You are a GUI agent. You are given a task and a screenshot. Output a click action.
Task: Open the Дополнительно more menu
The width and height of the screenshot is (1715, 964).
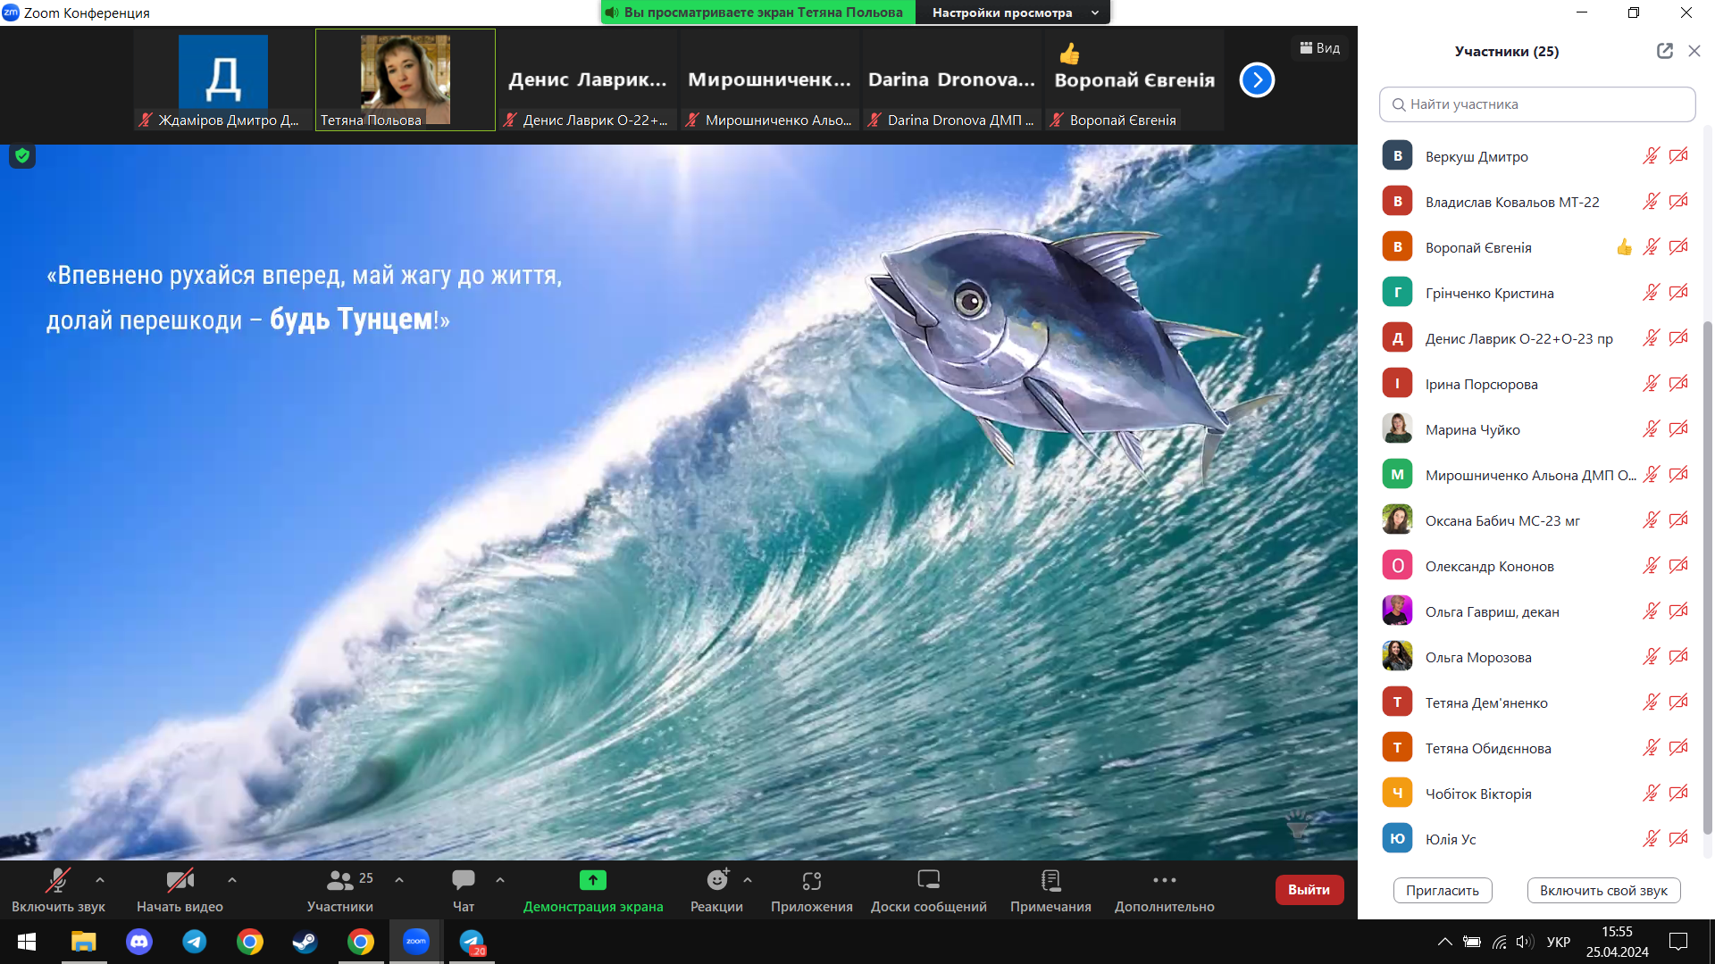tap(1164, 881)
